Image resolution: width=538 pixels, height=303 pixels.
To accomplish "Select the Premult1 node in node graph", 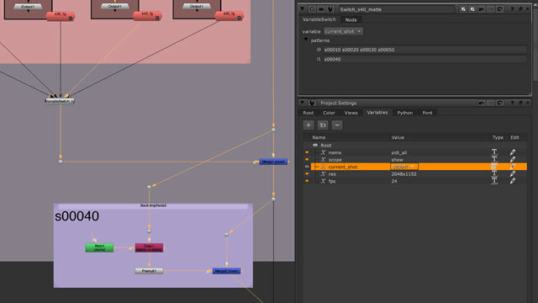I will 149,271.
